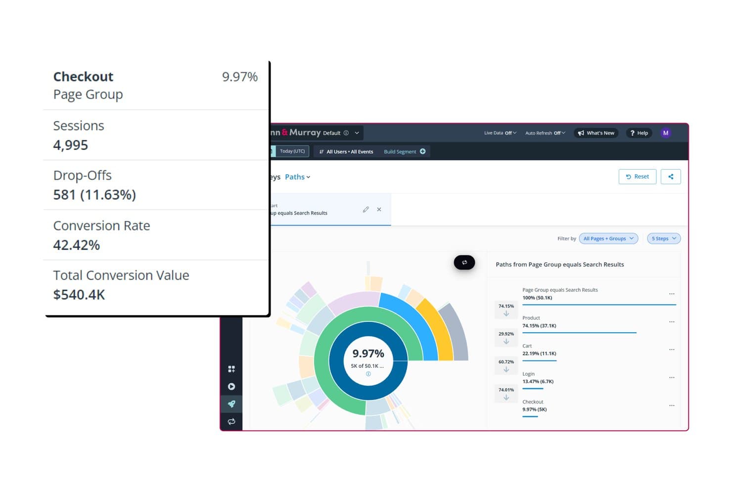732x488 pixels.
Task: Open options menu for Checkout row
Action: tap(672, 405)
